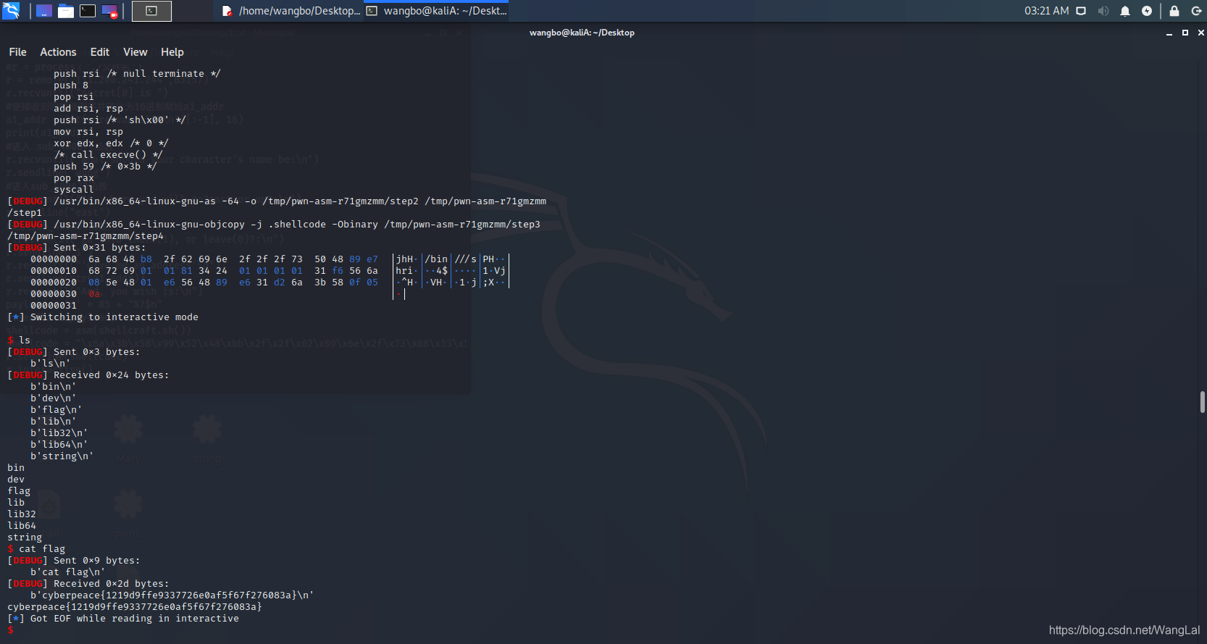Click the log out icon
The width and height of the screenshot is (1207, 644).
pos(1196,11)
